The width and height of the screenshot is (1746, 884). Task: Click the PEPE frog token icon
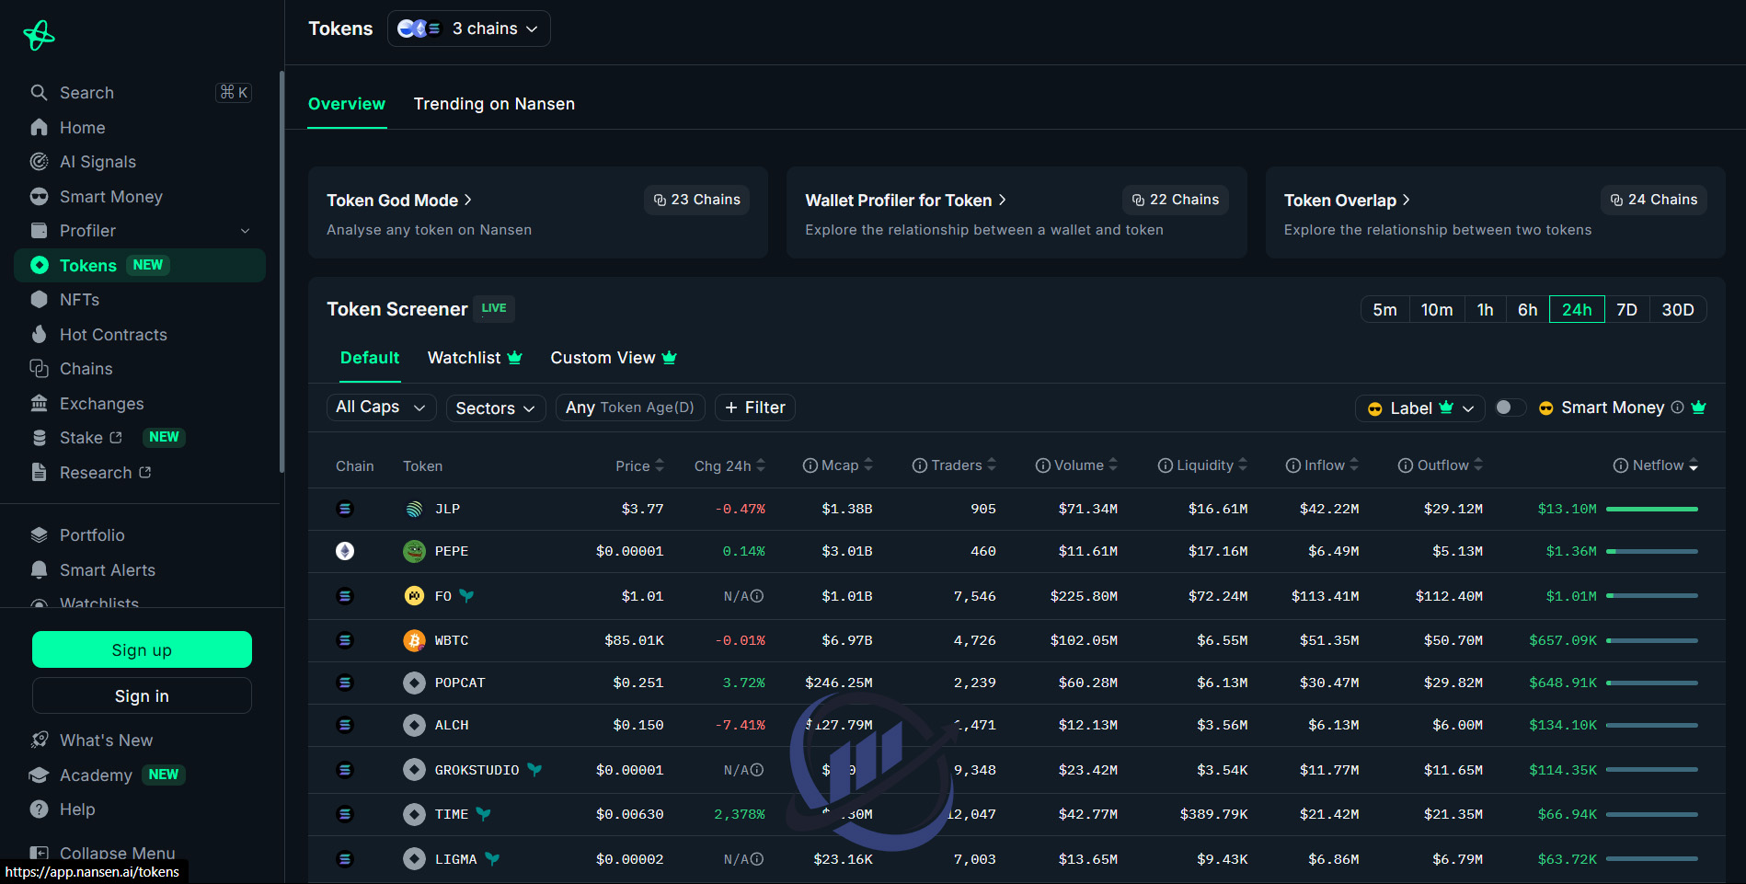(x=414, y=551)
